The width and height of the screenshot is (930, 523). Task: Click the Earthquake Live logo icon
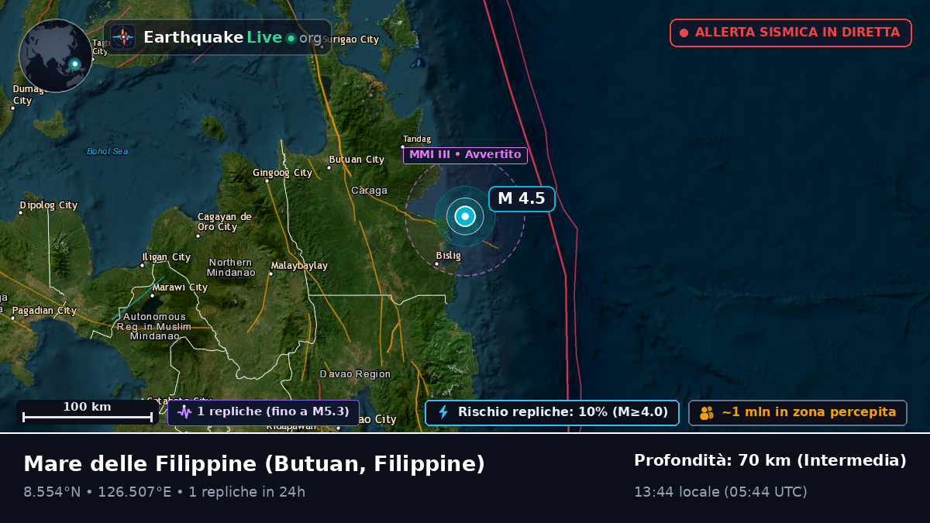click(x=123, y=37)
